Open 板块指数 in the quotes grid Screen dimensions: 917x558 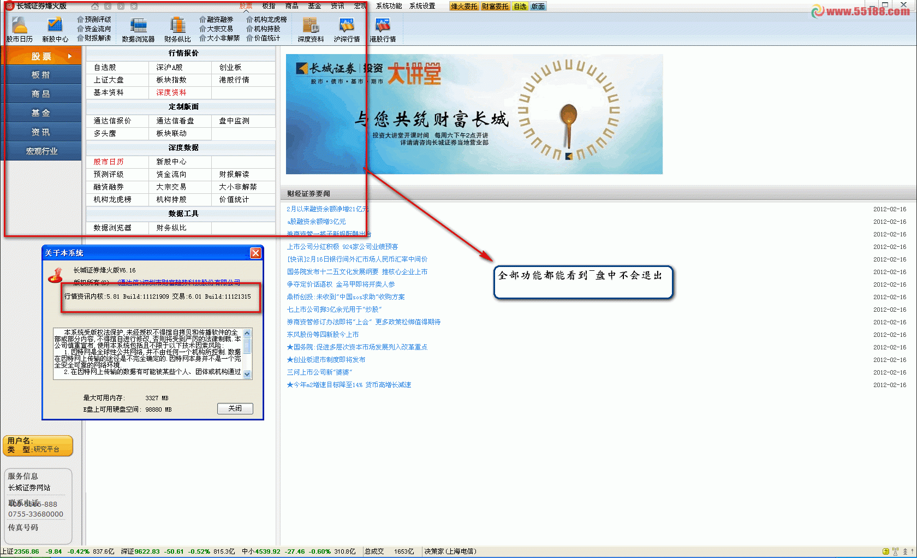pos(171,80)
